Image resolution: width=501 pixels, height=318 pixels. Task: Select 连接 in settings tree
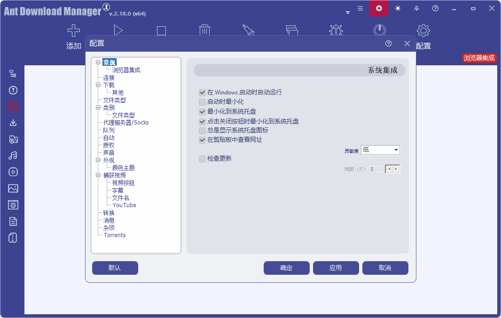(x=109, y=78)
